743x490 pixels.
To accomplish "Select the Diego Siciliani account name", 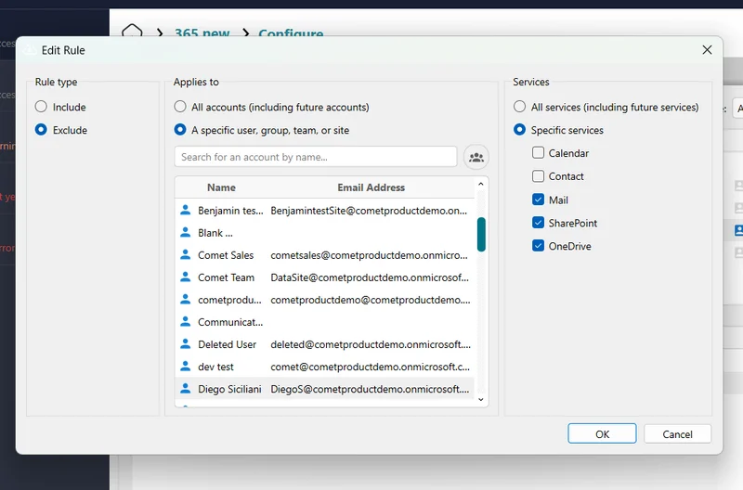I will click(229, 389).
